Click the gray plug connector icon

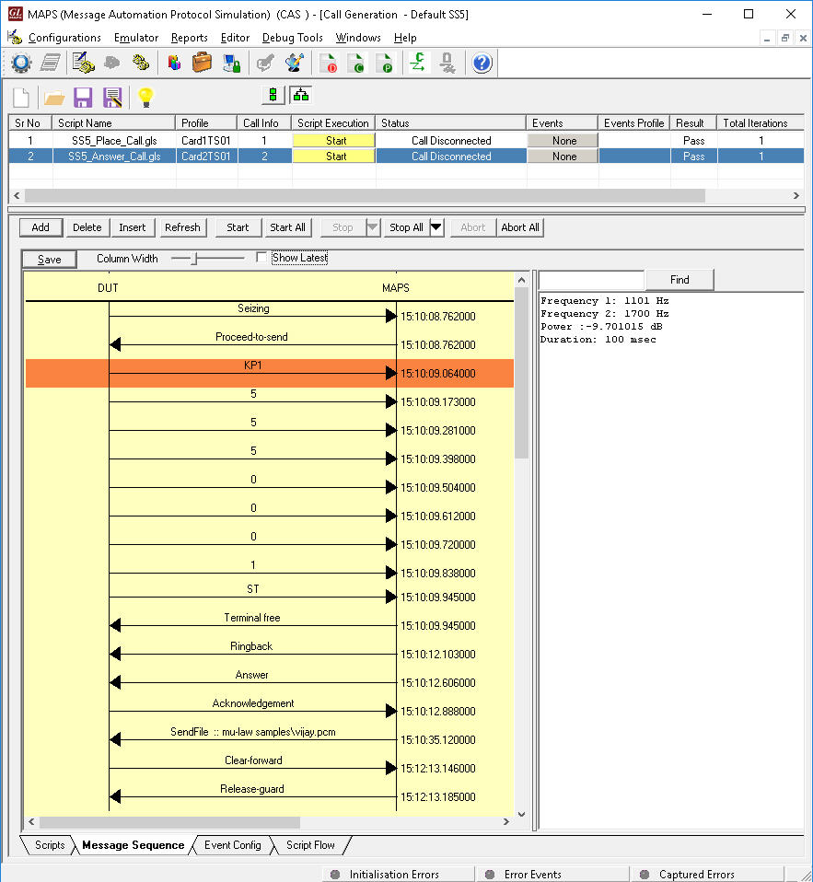(x=447, y=63)
